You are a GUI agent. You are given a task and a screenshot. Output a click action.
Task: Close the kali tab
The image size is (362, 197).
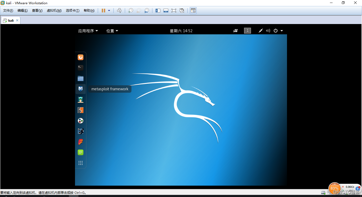pyautogui.click(x=17, y=20)
